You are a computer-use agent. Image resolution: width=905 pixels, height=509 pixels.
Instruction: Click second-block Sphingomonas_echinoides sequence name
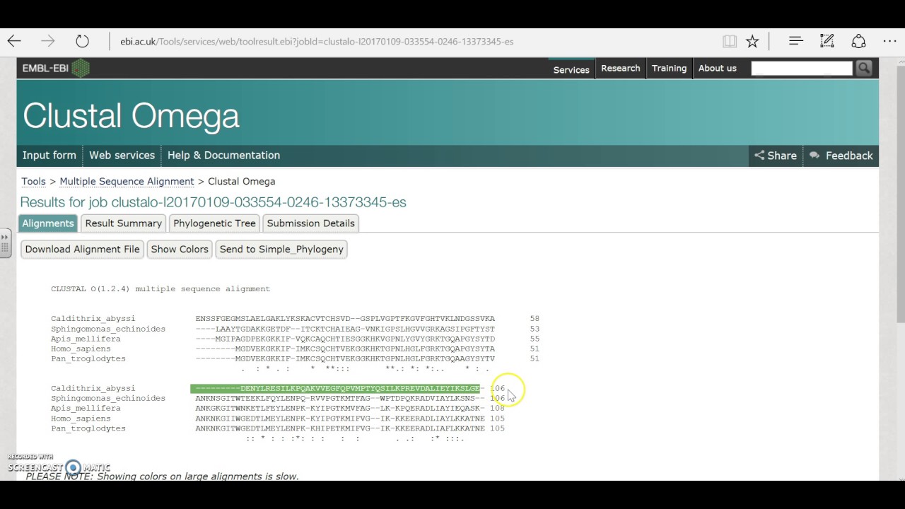108,398
